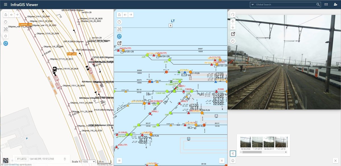Click the XY (LB72) coordinate button
Image resolution: width=341 pixels, height=166 pixels.
pos(22,159)
